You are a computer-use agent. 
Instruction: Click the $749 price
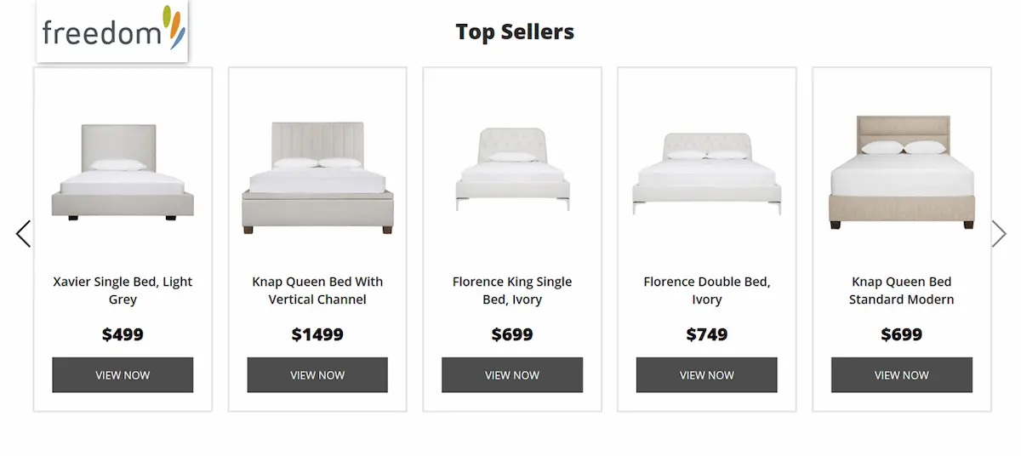click(x=707, y=334)
